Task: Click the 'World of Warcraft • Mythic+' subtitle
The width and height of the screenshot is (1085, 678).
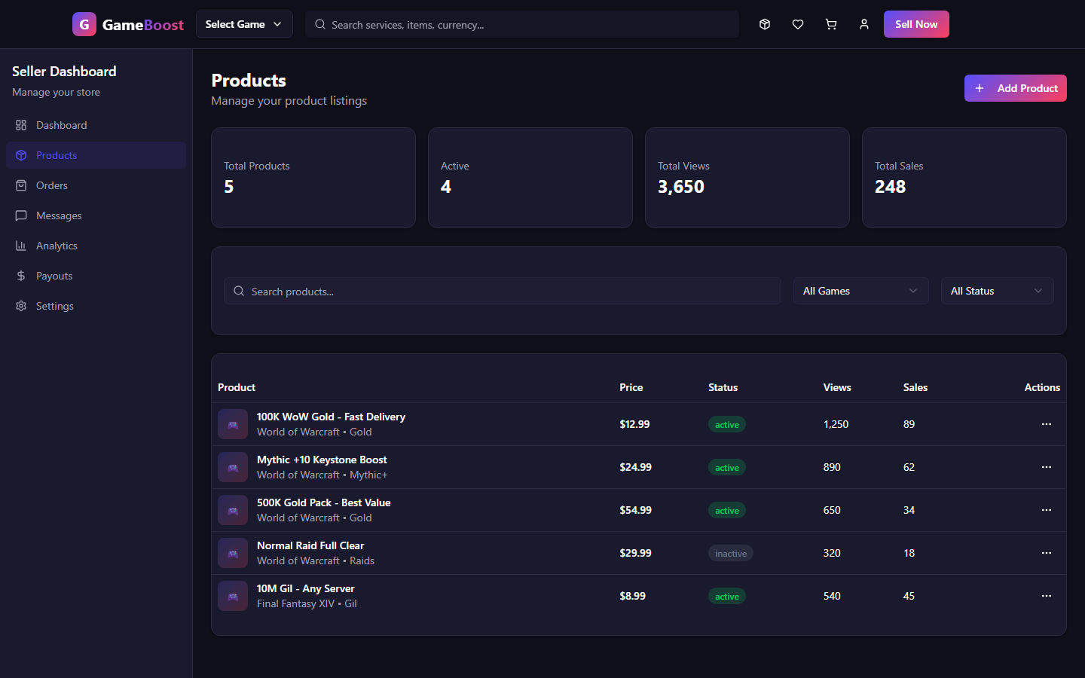Action: (x=322, y=475)
